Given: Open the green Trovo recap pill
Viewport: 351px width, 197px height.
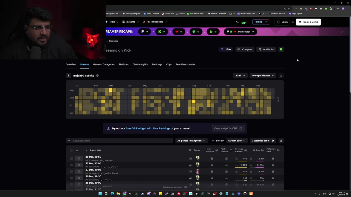Looking at the screenshot, I should [x=196, y=31].
